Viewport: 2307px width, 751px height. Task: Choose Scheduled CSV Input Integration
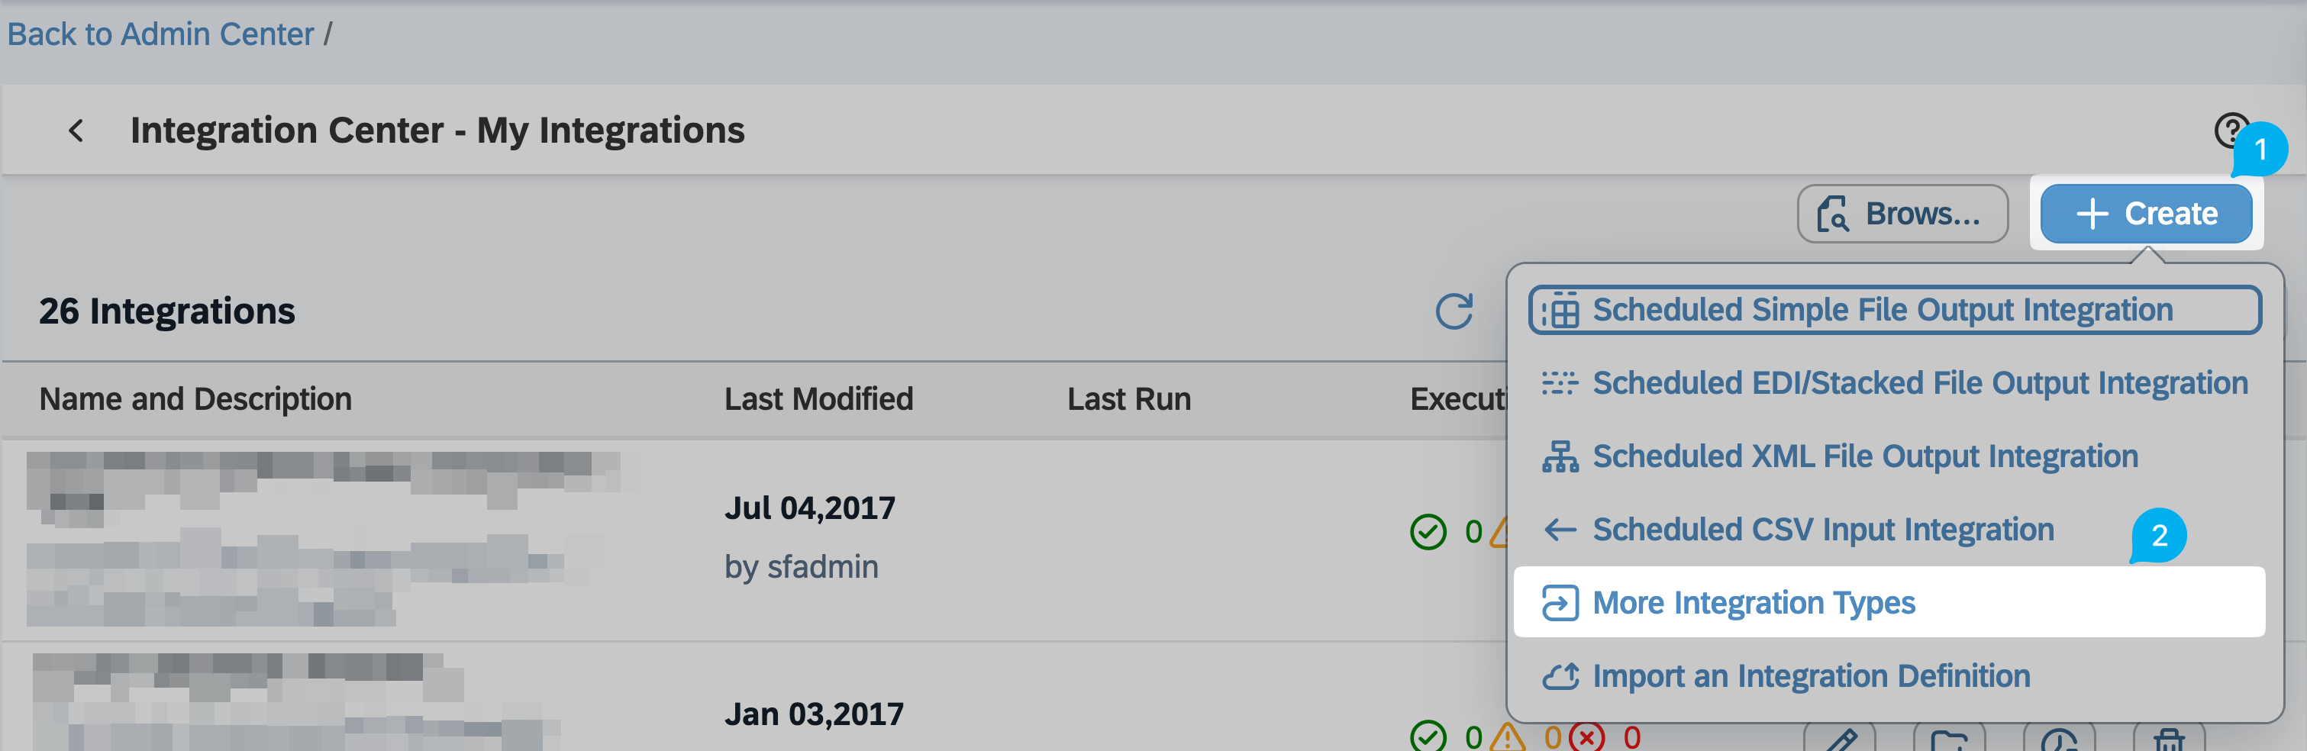pos(1822,530)
